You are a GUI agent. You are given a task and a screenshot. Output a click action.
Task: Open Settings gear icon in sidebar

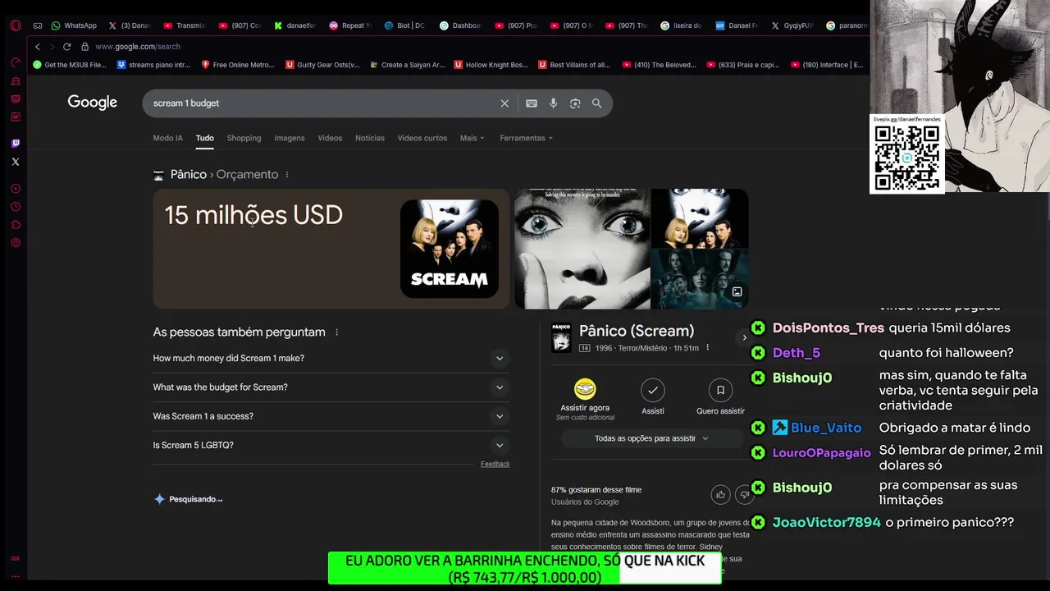point(15,243)
